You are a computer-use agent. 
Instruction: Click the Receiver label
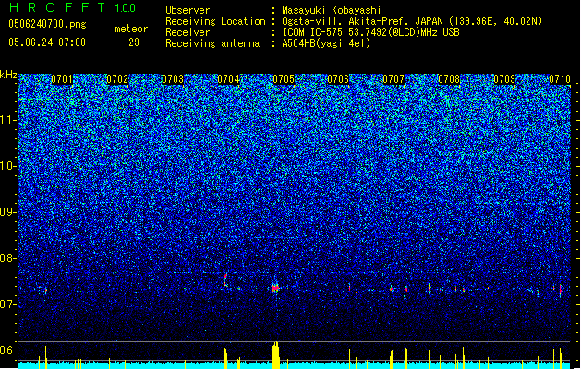point(188,32)
